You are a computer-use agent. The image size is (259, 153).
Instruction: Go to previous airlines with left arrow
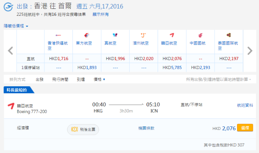pos(10,51)
